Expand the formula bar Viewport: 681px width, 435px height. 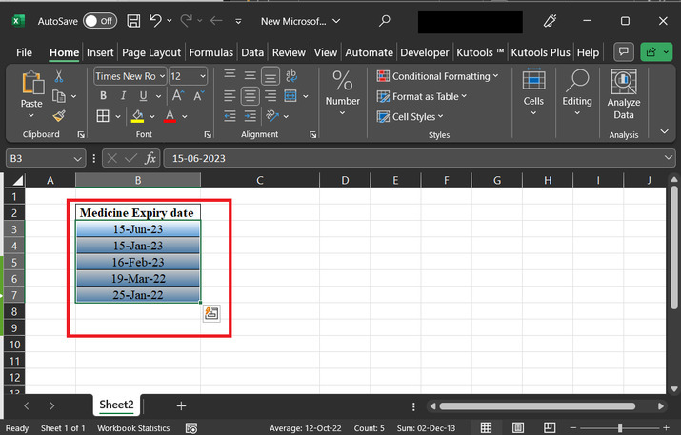[x=669, y=158]
